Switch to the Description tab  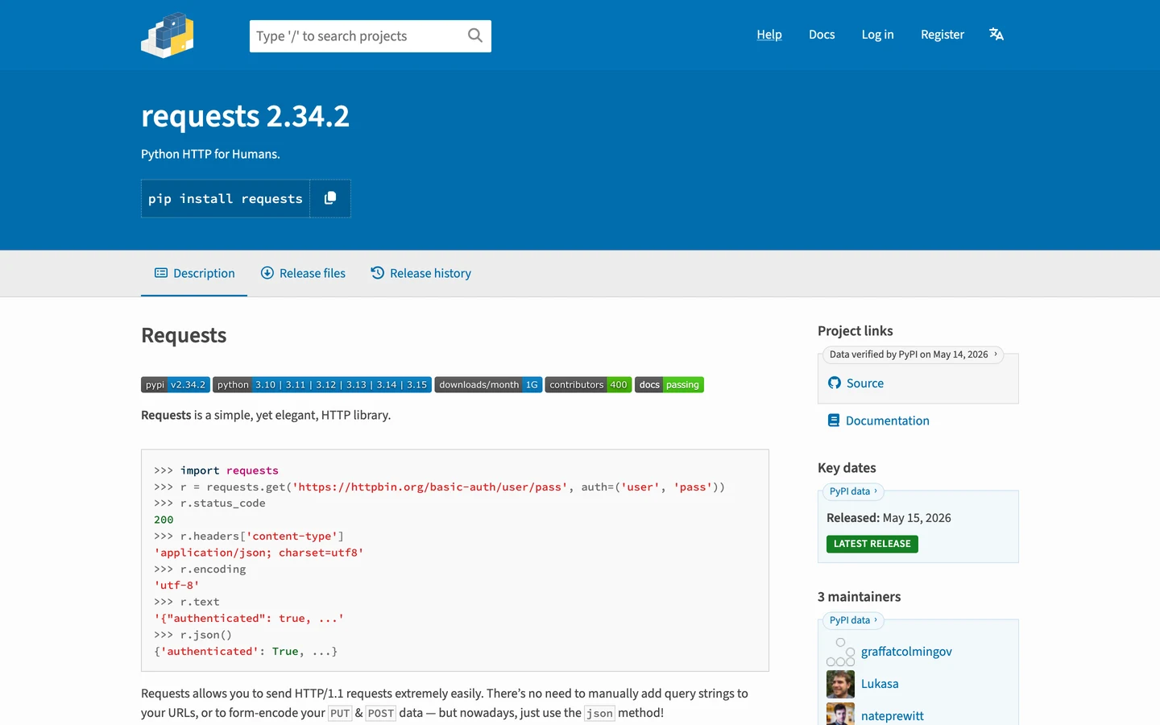coord(194,273)
